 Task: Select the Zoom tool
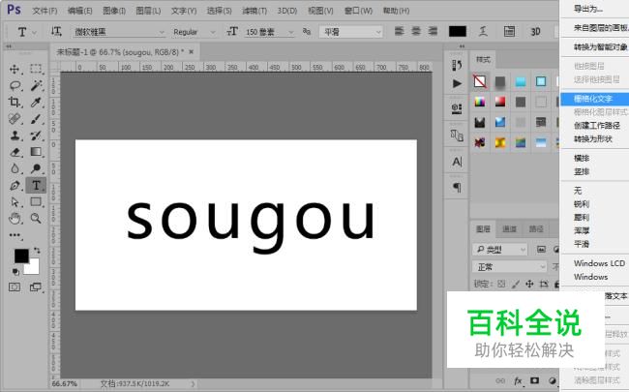pos(36,219)
